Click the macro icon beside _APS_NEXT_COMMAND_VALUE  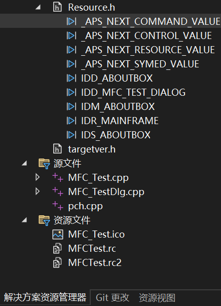(71, 21)
